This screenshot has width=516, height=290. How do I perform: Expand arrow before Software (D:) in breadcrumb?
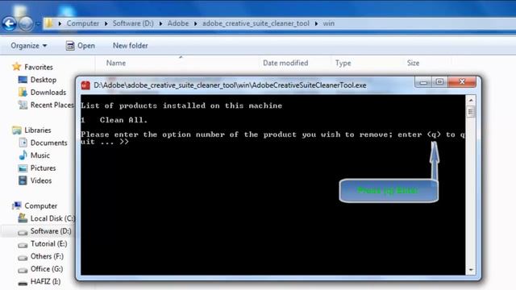pos(106,23)
